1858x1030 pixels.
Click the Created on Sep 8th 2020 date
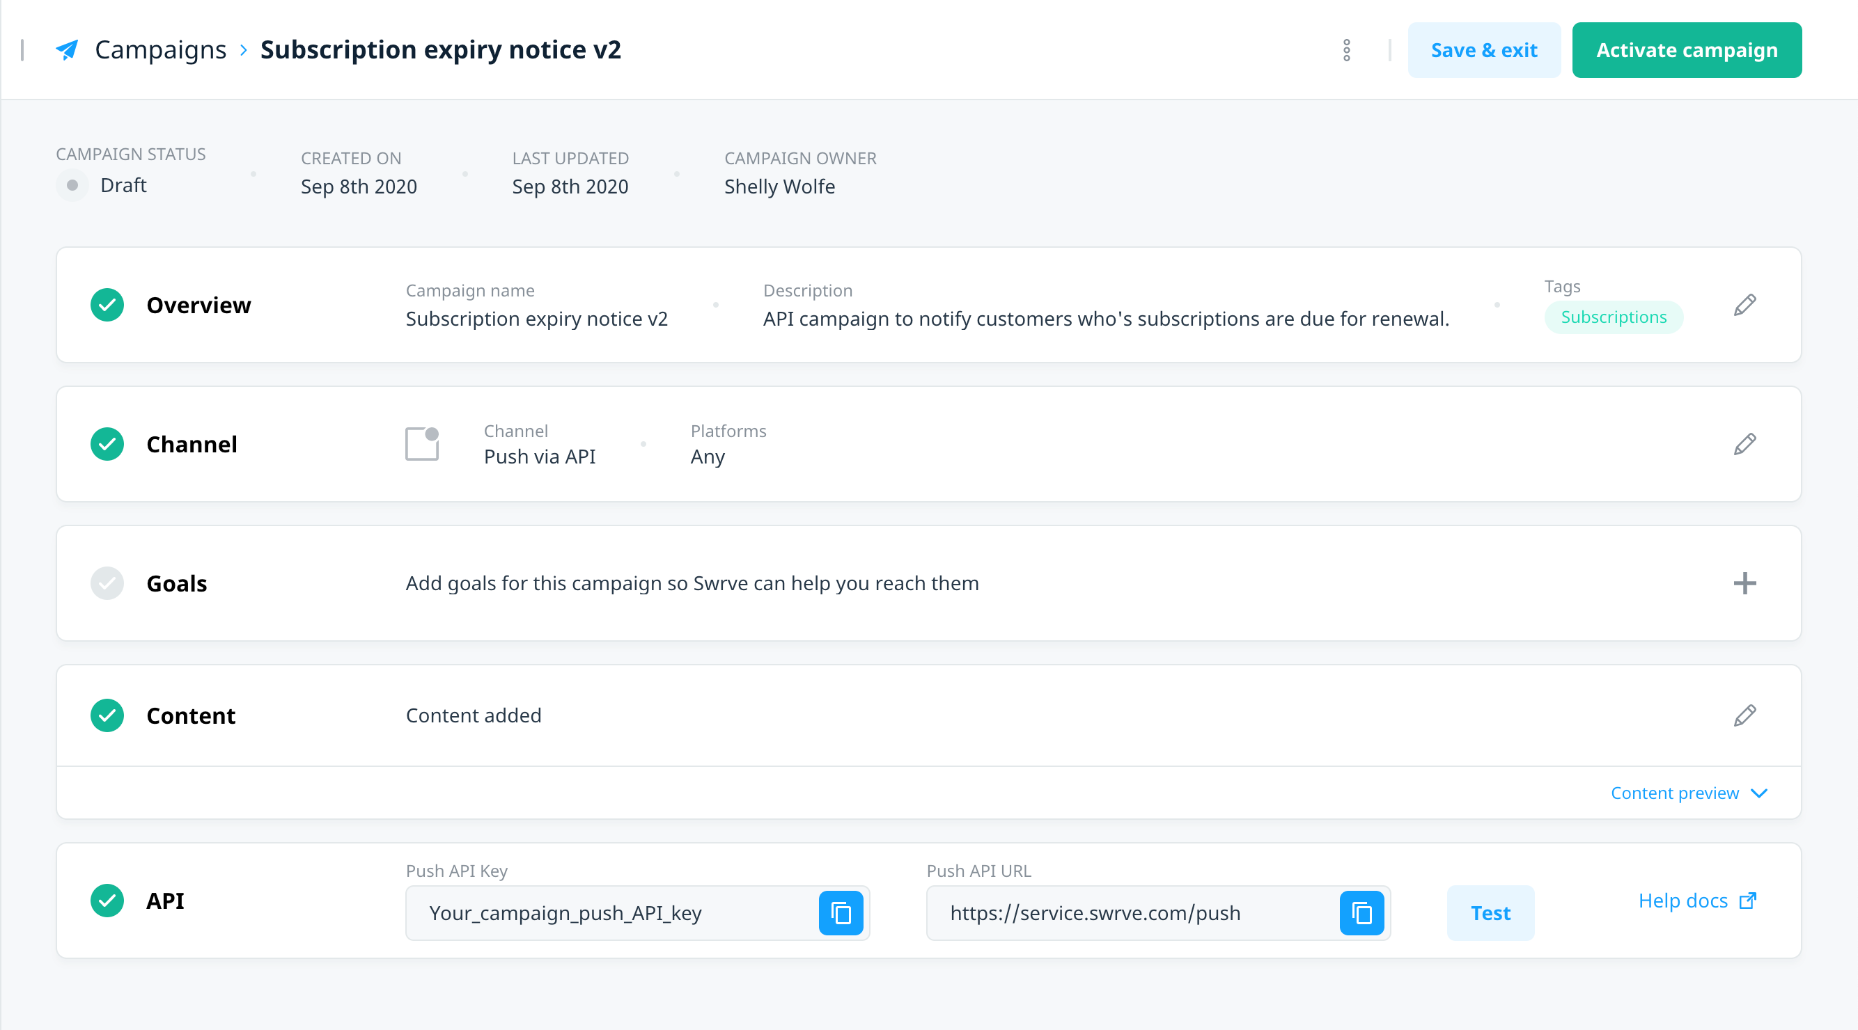pos(359,187)
